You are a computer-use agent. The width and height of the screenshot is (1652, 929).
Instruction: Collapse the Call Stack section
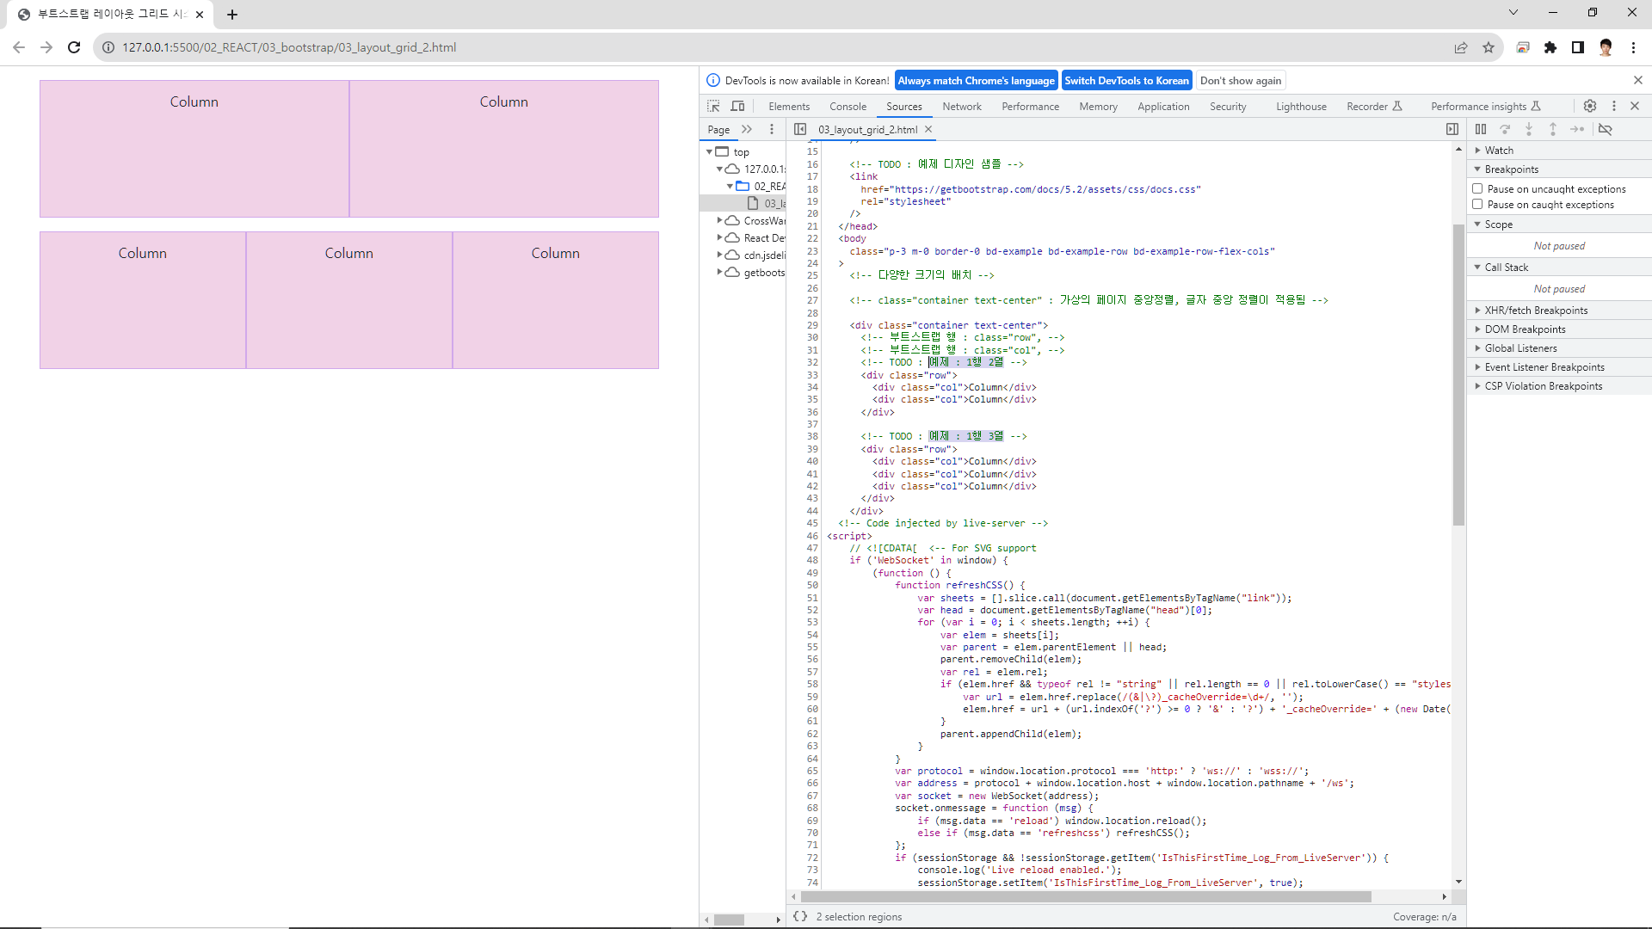click(1506, 268)
